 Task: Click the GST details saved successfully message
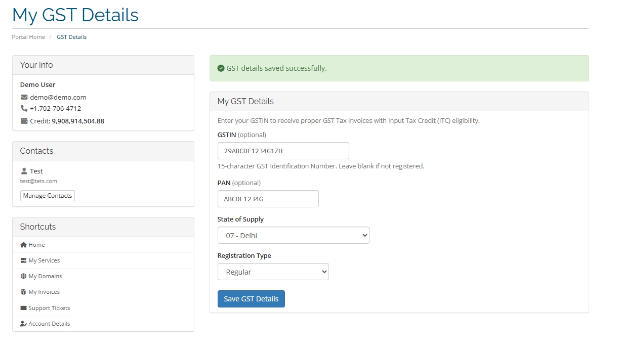point(276,68)
